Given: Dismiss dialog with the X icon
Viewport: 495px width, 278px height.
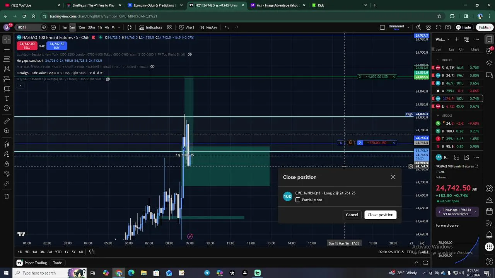Looking at the screenshot, I should [x=393, y=177].
